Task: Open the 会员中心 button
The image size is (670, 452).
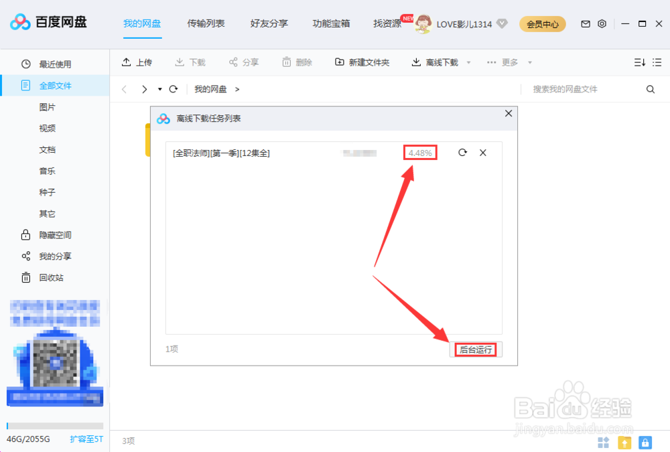Action: [x=543, y=24]
